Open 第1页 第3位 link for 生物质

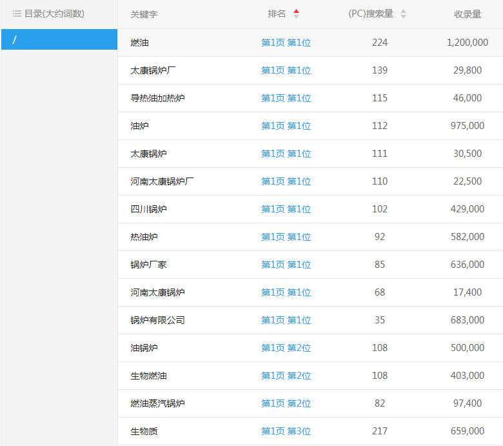pyautogui.click(x=286, y=431)
